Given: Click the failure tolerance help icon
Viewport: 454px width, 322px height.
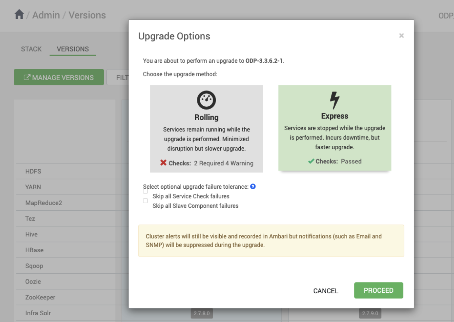Looking at the screenshot, I should 253,186.
